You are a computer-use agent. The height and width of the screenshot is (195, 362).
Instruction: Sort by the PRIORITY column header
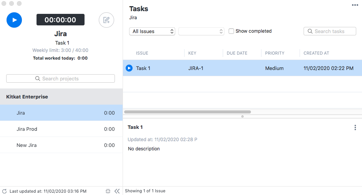(275, 53)
